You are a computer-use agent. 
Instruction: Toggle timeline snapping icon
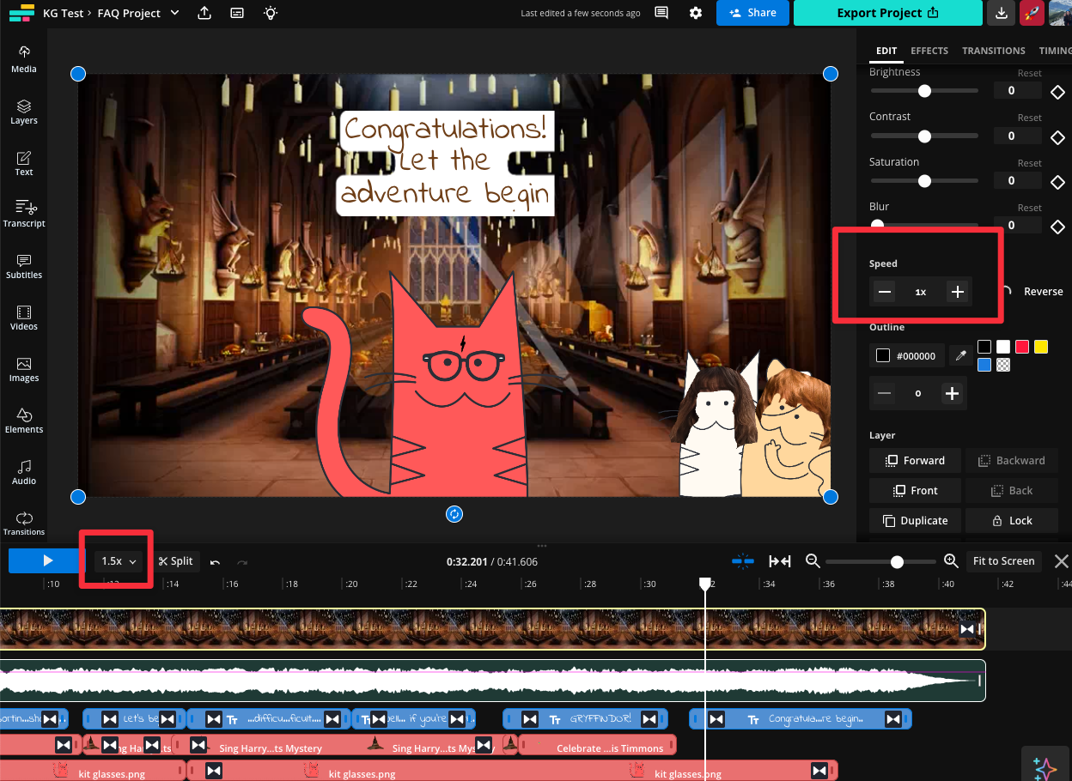pos(743,561)
